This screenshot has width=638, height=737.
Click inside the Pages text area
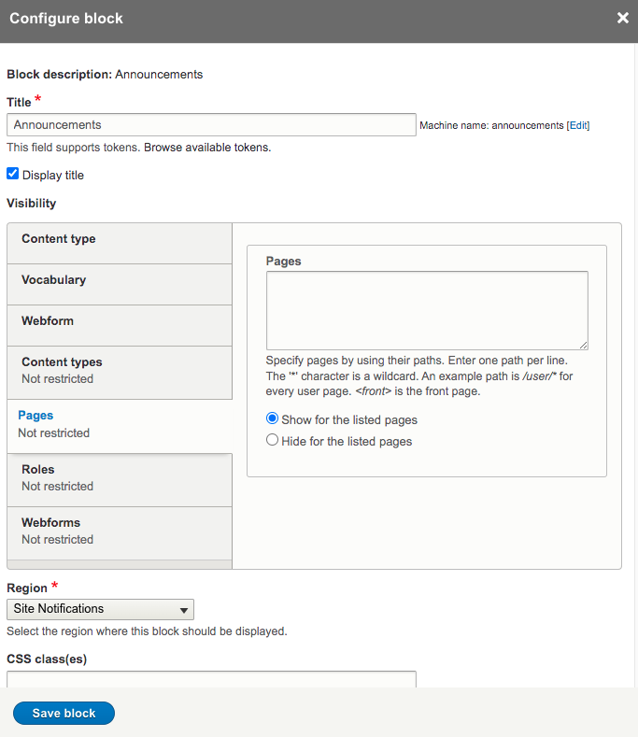click(426, 310)
